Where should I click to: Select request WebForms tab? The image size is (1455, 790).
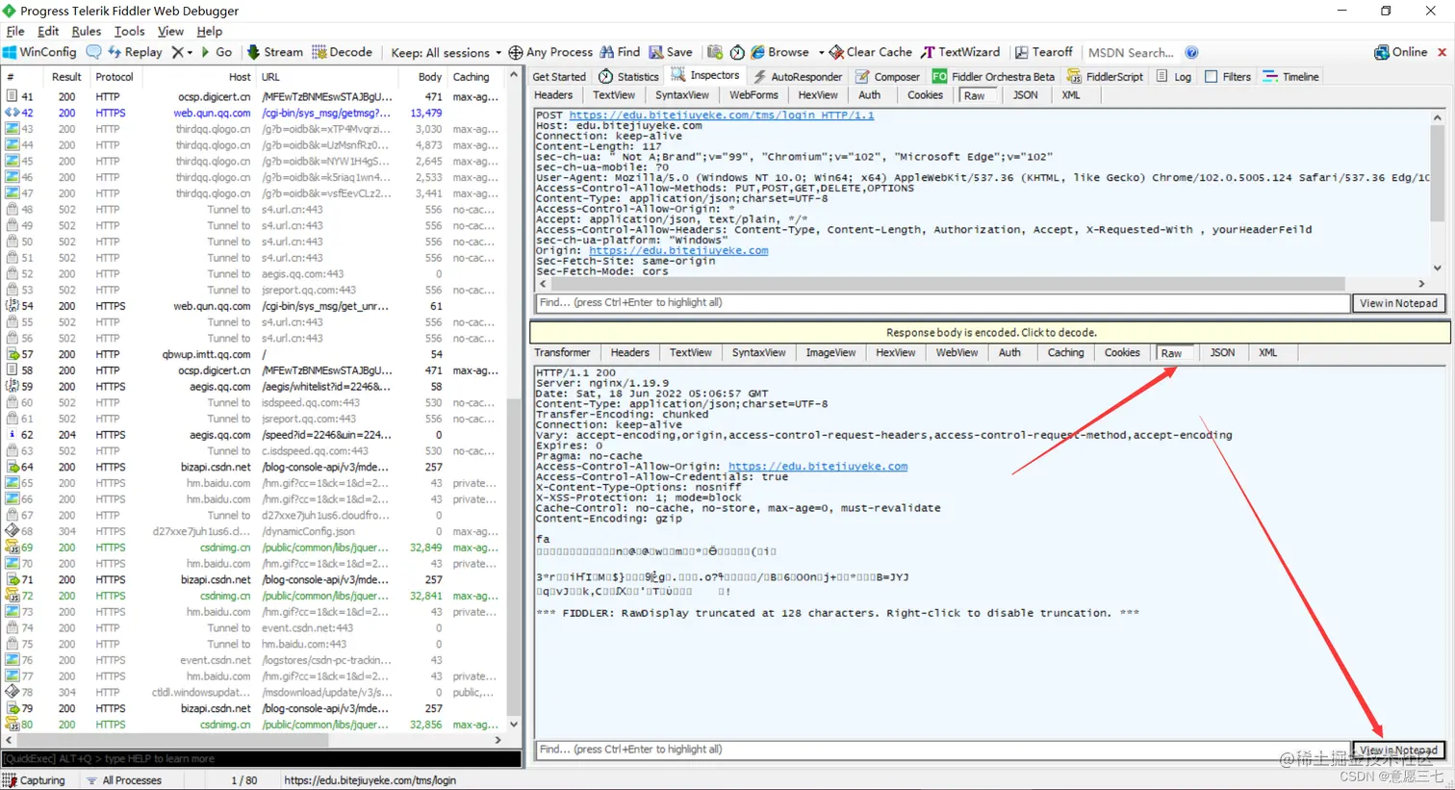click(753, 95)
